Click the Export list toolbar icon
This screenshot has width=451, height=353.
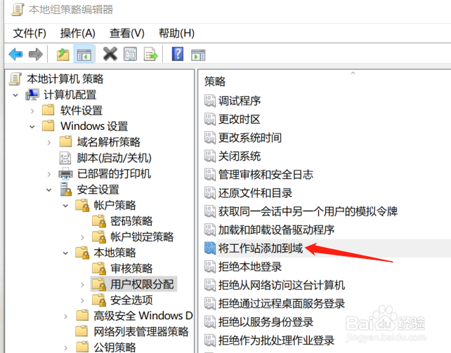[x=151, y=54]
